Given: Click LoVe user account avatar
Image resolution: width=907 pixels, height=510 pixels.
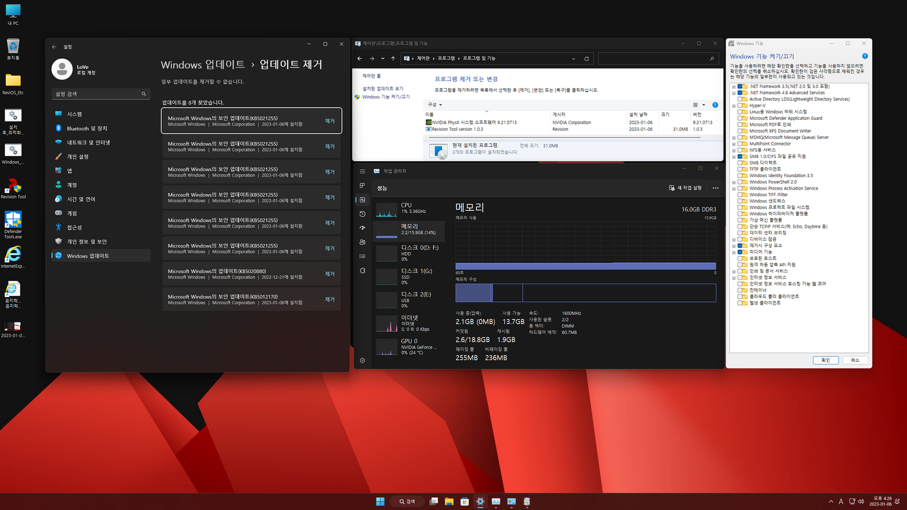Looking at the screenshot, I should (62, 69).
